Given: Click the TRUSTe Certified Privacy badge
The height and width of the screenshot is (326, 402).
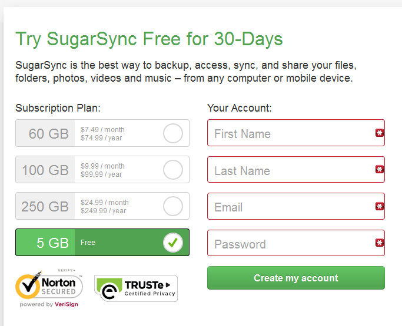Looking at the screenshot, I should click(135, 288).
